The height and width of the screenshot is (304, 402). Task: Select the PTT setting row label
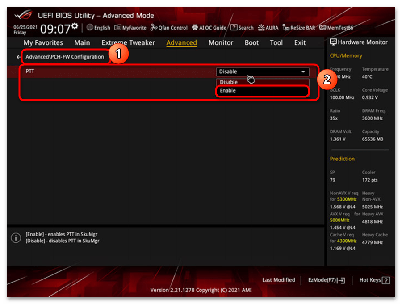30,71
